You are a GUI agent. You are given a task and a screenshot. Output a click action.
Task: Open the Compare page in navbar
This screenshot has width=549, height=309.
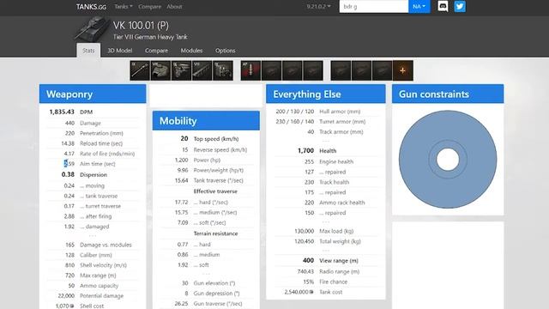pos(149,7)
